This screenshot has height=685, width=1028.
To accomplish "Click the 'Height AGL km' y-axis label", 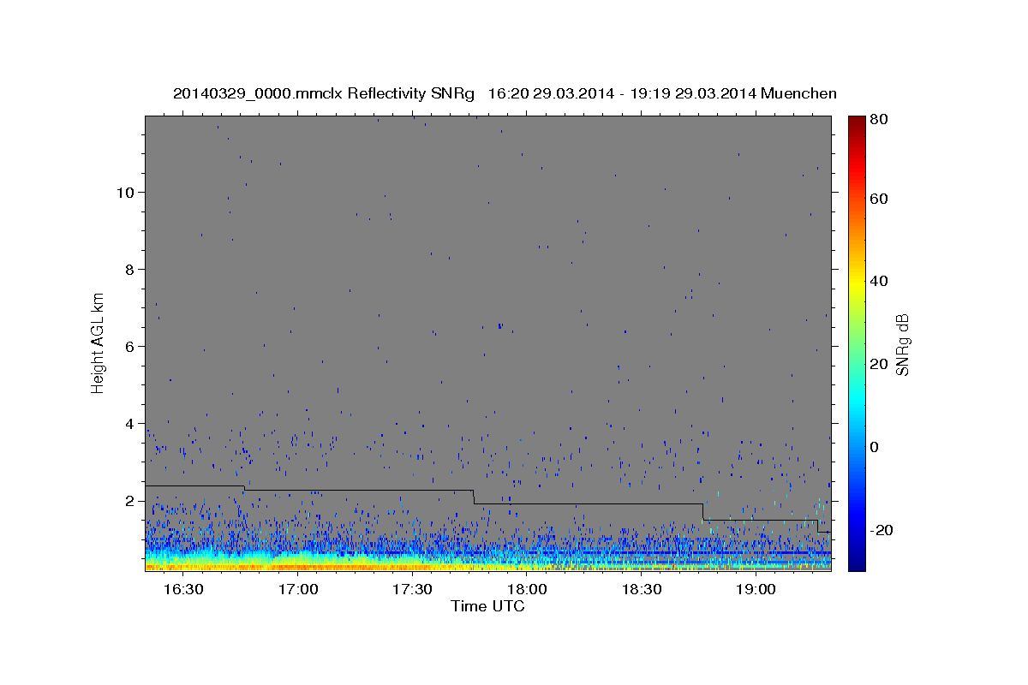I will point(99,342).
